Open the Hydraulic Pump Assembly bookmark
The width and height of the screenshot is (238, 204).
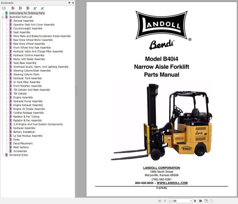click(x=28, y=101)
